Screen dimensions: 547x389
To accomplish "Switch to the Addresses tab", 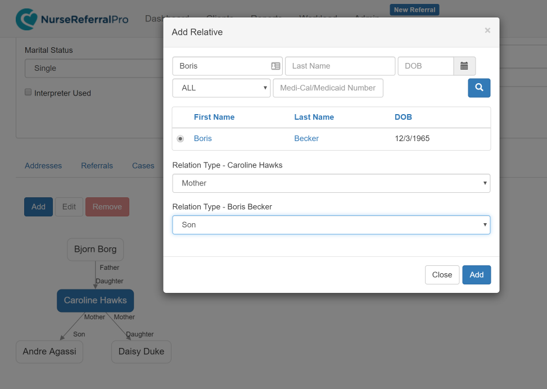I will click(43, 165).
